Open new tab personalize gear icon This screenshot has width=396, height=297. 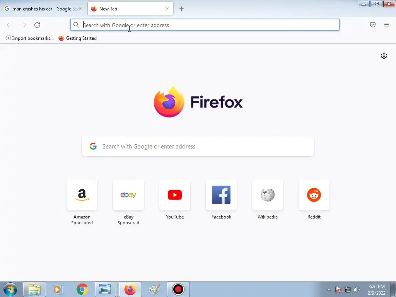coord(384,56)
